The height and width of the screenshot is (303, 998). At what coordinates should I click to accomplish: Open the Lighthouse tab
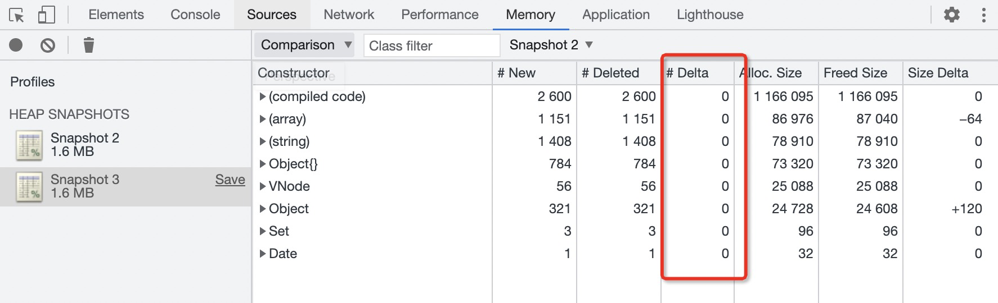point(710,15)
